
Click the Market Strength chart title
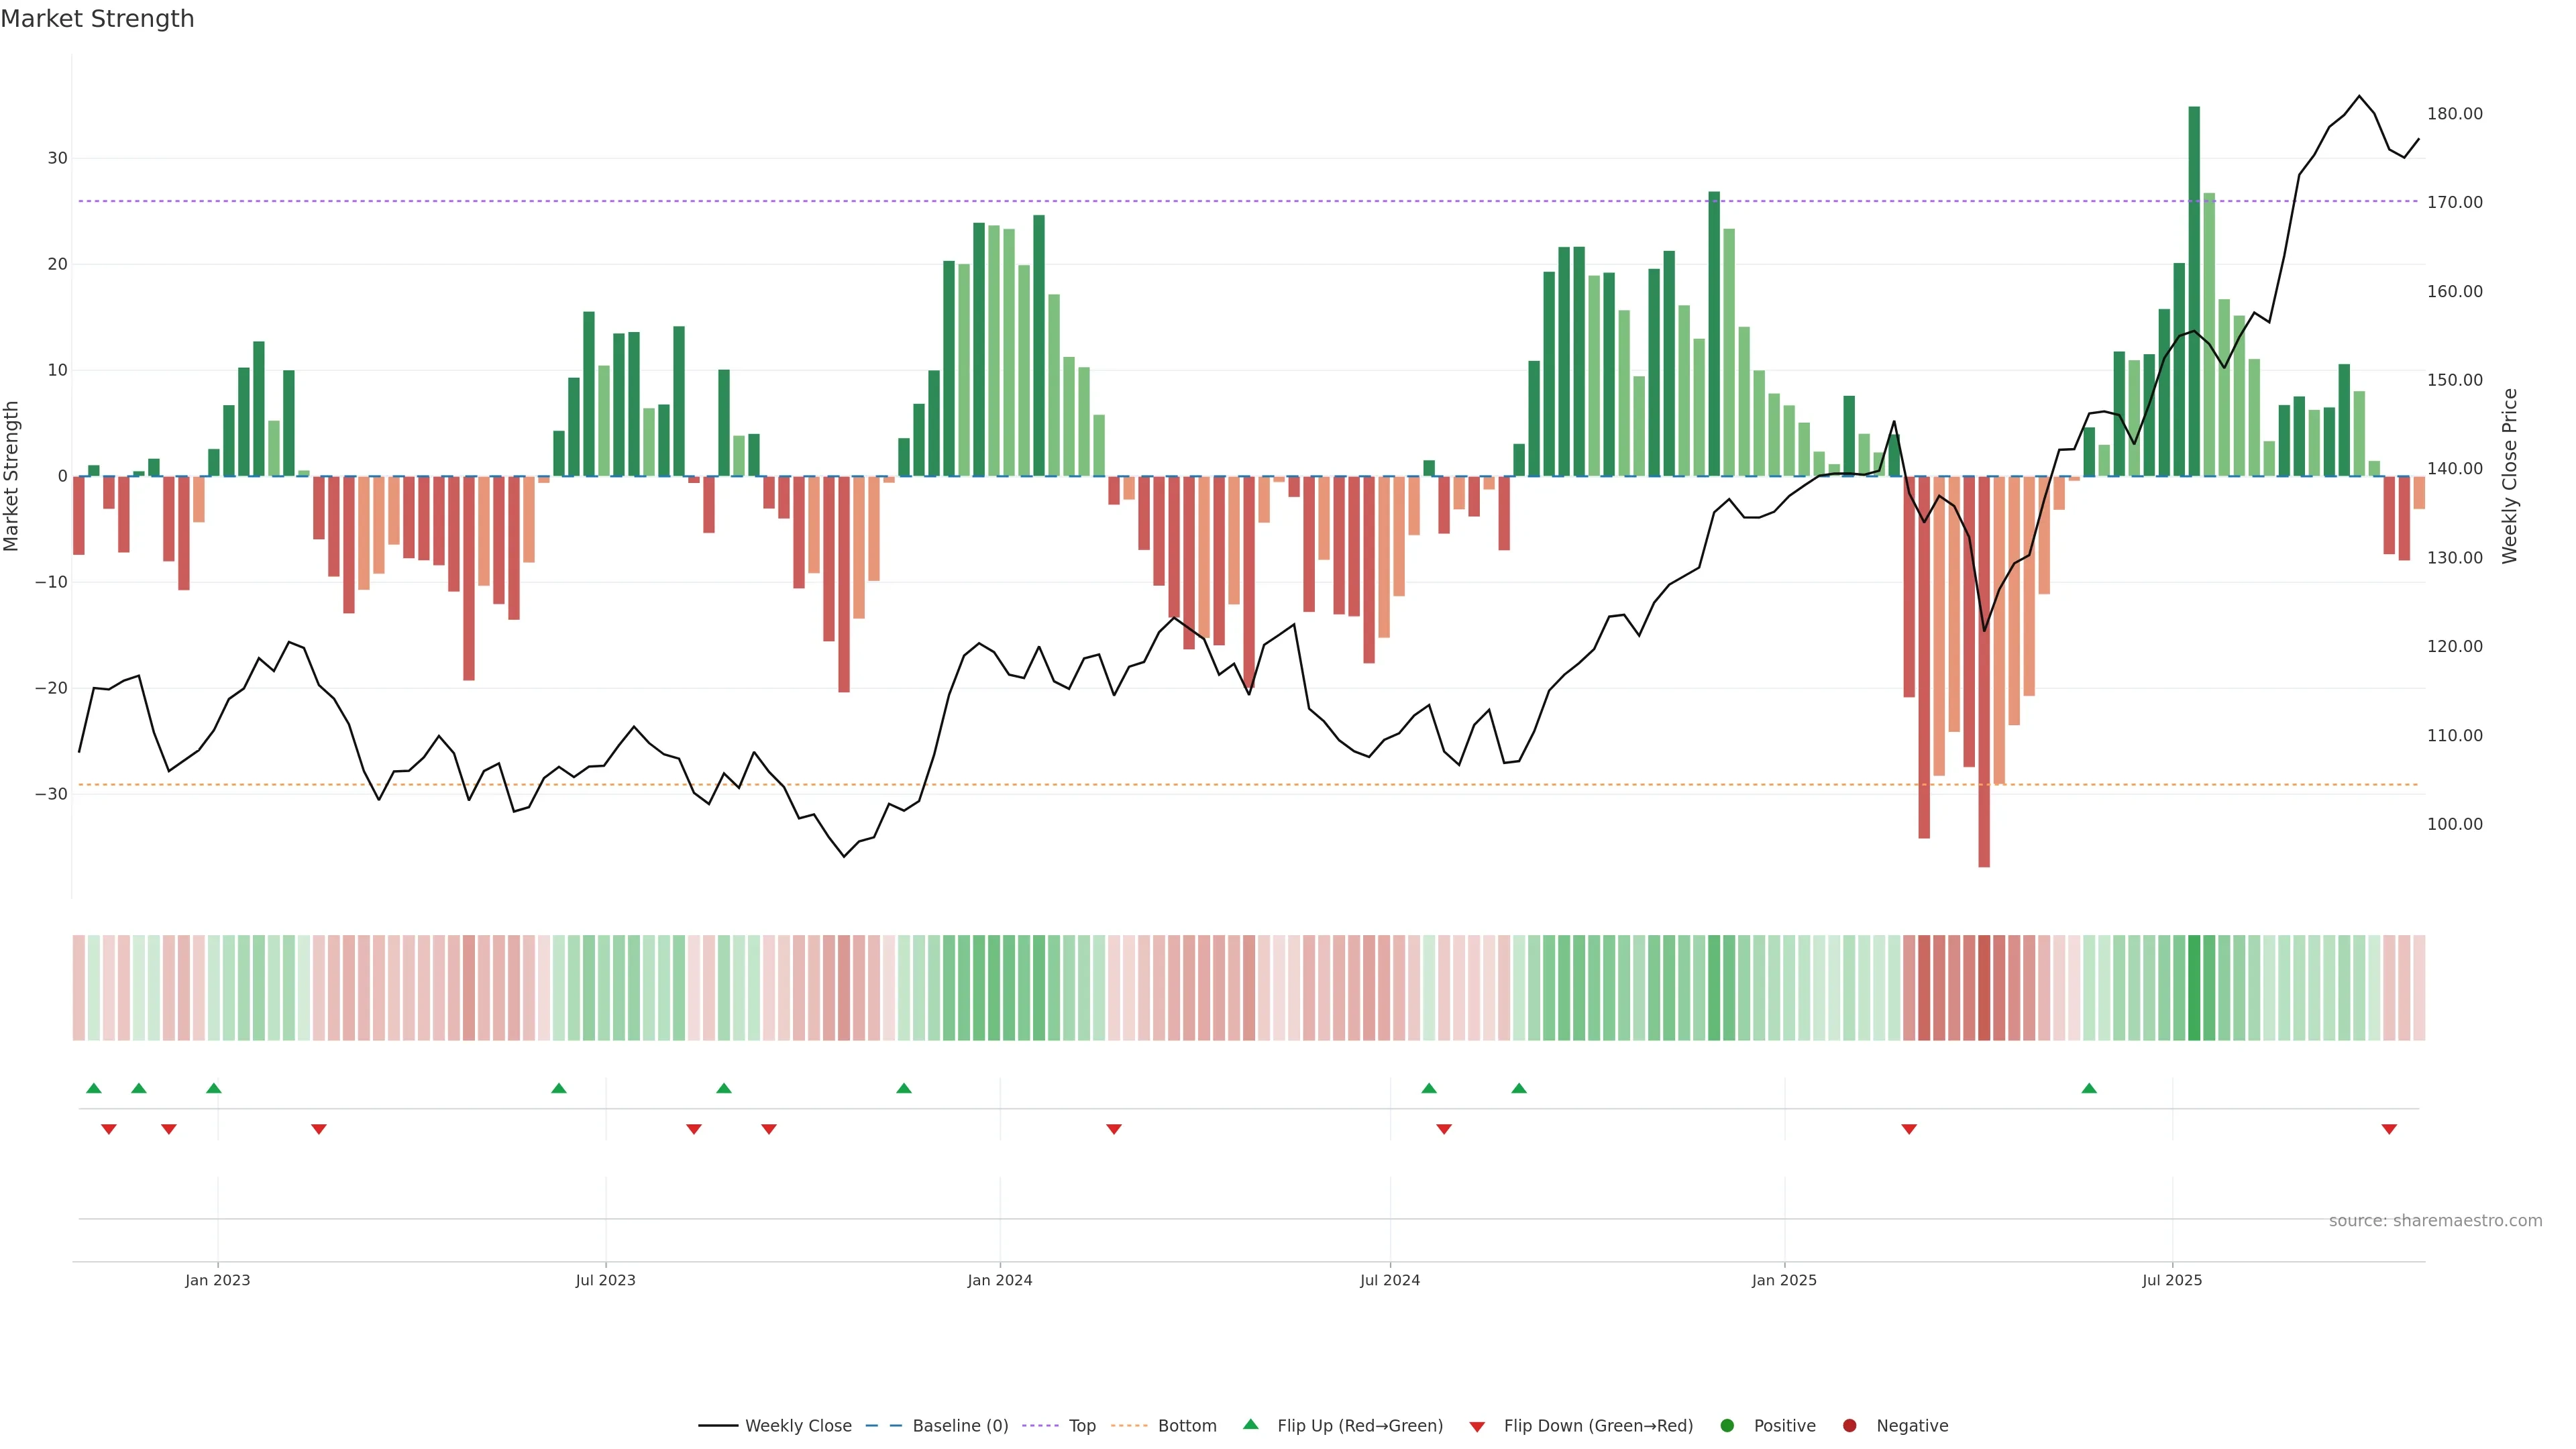(x=97, y=19)
